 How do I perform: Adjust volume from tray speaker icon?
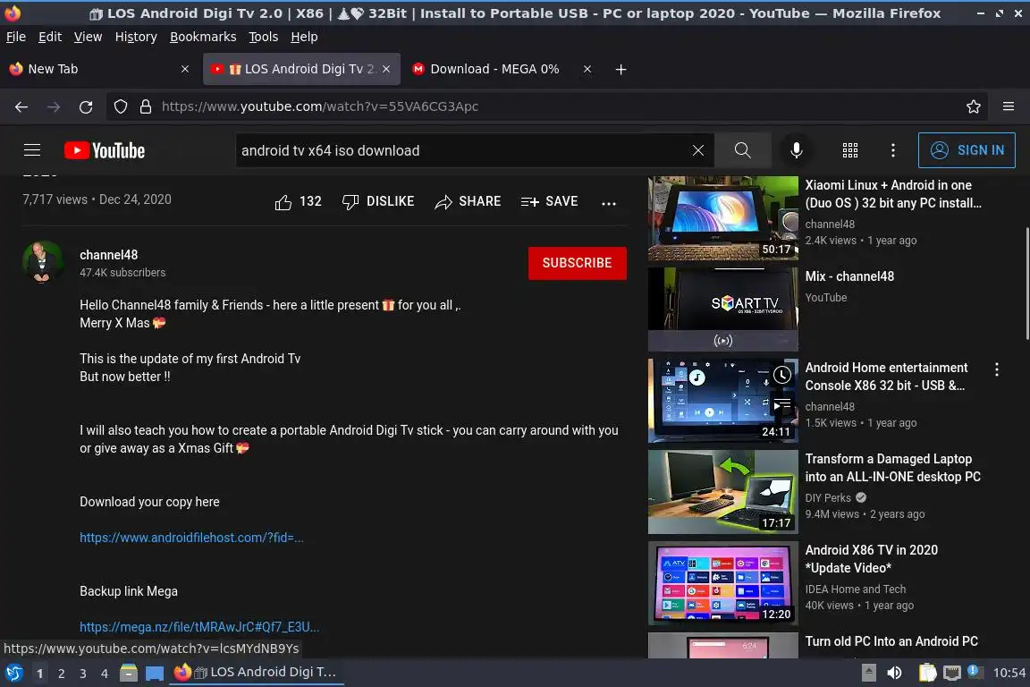pyautogui.click(x=894, y=673)
